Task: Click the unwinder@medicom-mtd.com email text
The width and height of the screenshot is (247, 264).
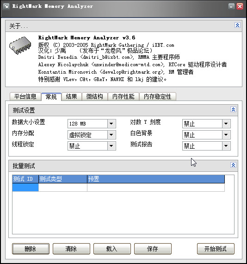Action: tap(127, 65)
